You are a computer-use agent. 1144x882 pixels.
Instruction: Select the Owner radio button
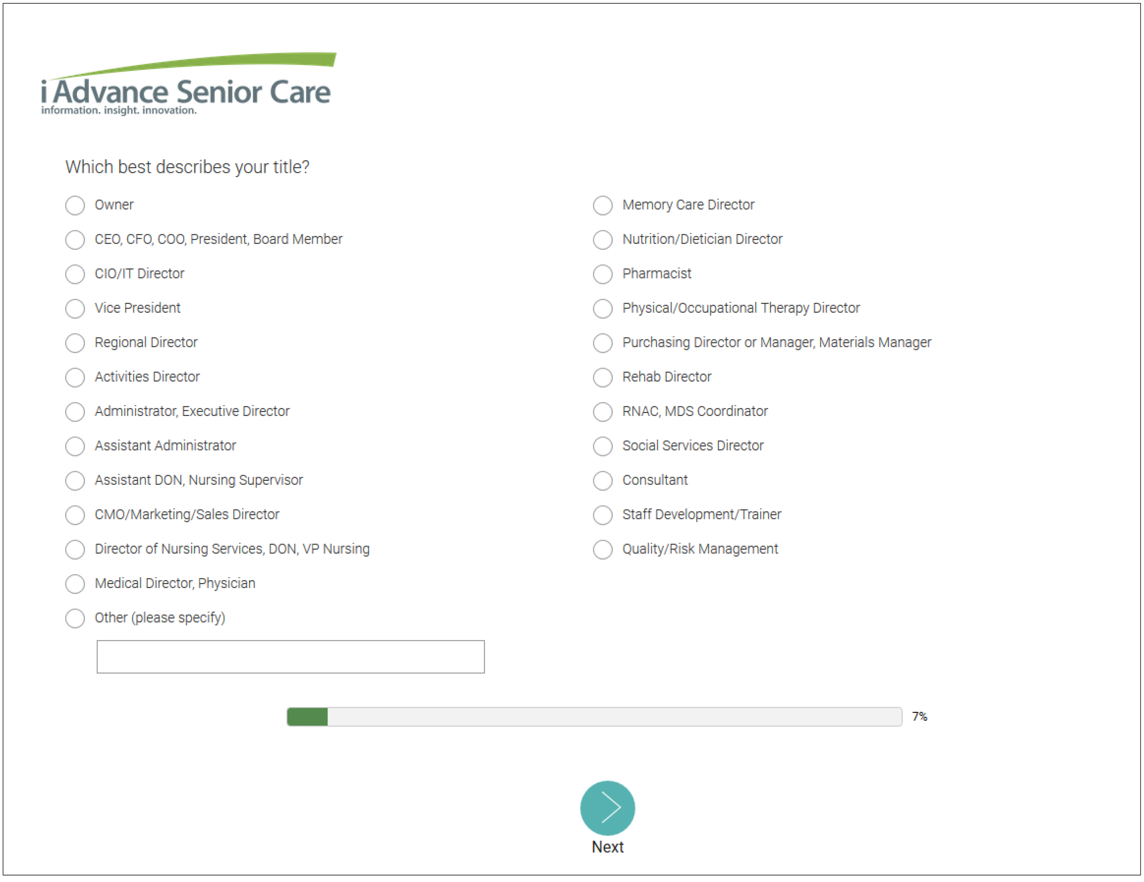pos(75,205)
